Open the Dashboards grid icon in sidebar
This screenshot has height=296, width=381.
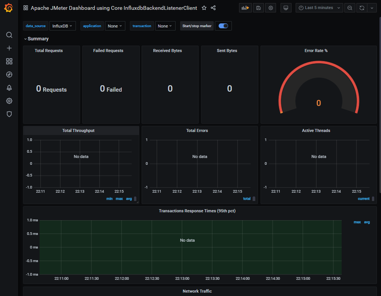tap(9, 61)
